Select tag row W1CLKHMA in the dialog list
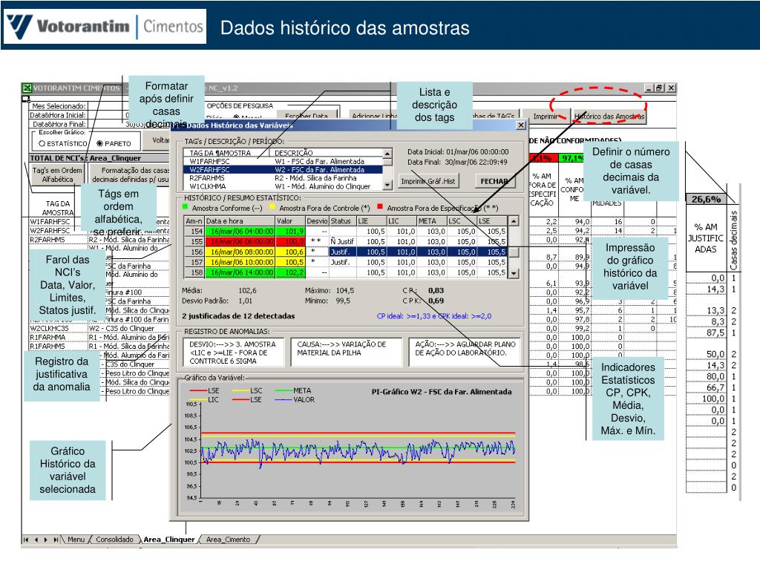Screen dimensions: 760x570 (283, 186)
